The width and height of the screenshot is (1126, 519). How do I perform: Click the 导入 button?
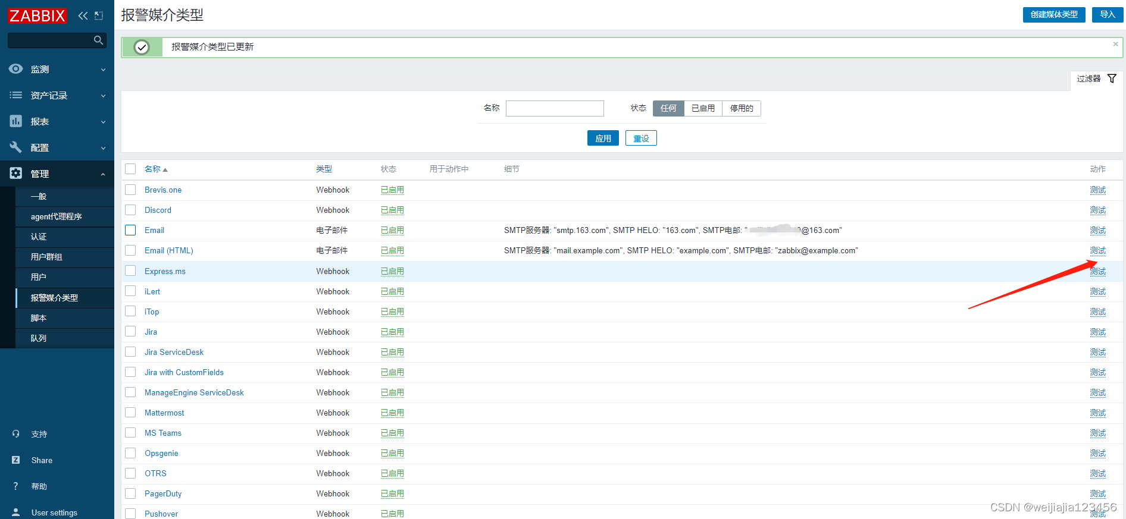(x=1108, y=14)
